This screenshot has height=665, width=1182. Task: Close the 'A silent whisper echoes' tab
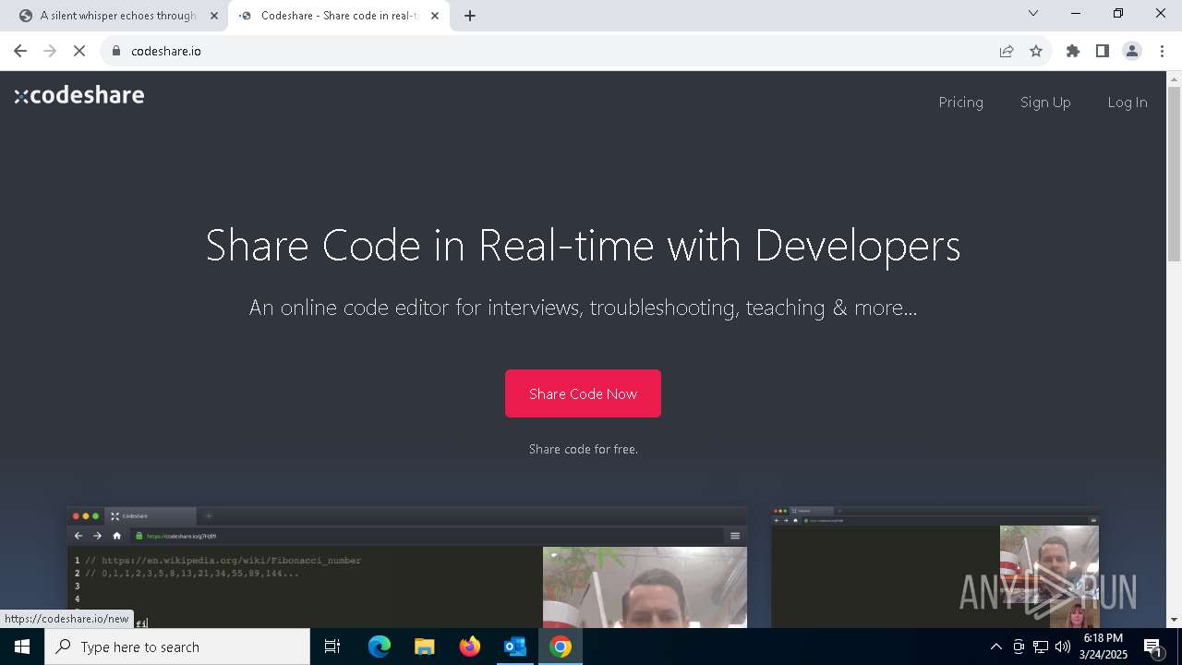click(x=214, y=16)
